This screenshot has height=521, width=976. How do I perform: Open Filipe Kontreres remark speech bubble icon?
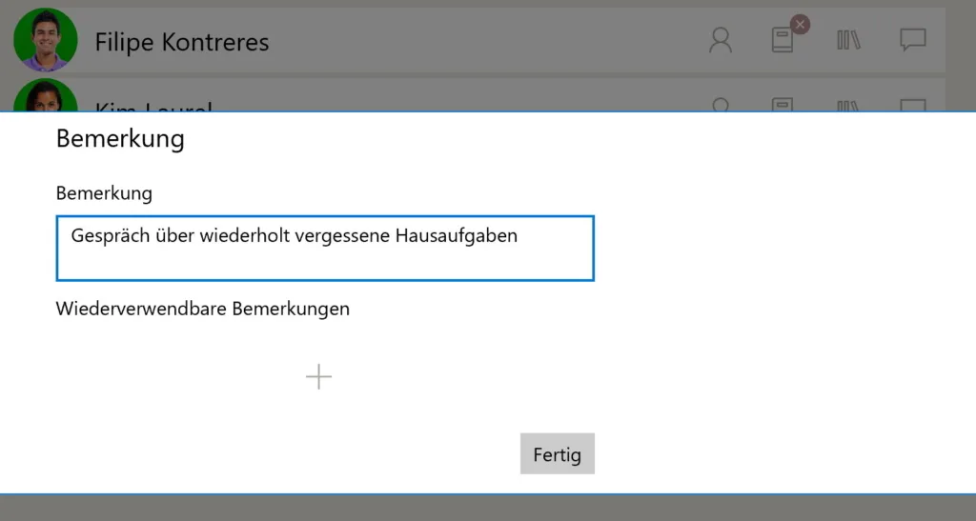[912, 40]
